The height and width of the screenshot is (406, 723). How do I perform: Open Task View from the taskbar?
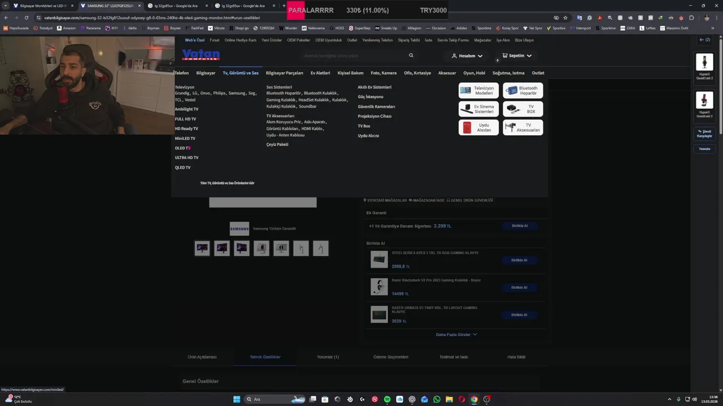click(312, 399)
